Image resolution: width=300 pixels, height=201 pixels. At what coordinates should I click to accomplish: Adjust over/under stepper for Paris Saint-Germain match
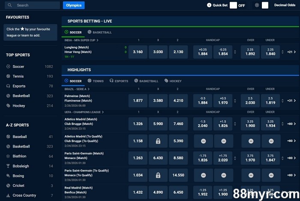tap(282, 158)
